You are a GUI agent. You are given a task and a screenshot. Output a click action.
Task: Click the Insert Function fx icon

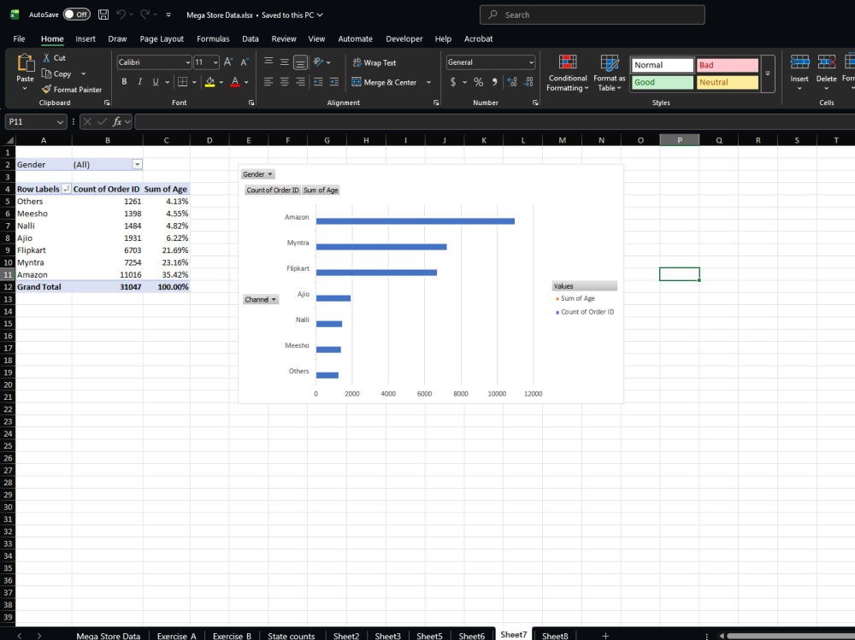click(116, 121)
